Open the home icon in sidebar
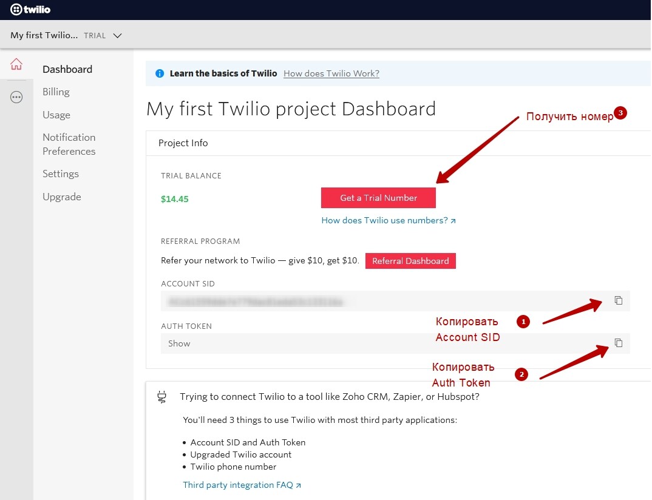Viewport: 652px width, 500px height. click(16, 64)
